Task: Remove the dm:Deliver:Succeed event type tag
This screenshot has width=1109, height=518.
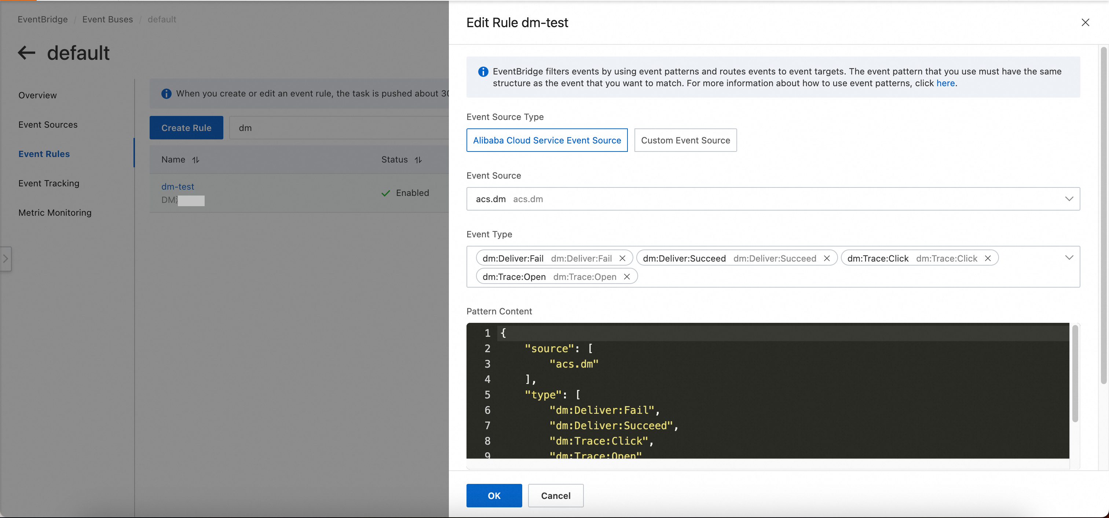Action: (x=827, y=258)
